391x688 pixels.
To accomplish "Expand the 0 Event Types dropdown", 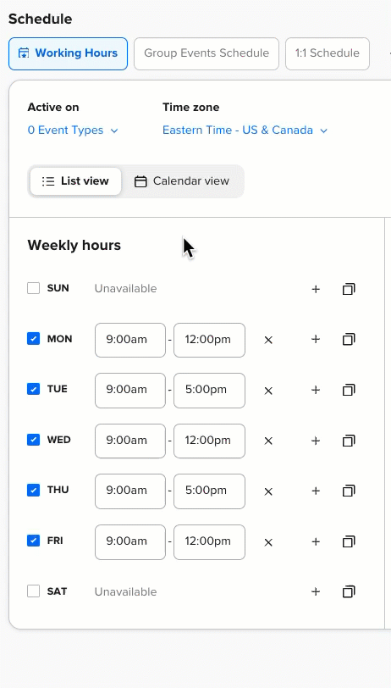I will pyautogui.click(x=73, y=130).
